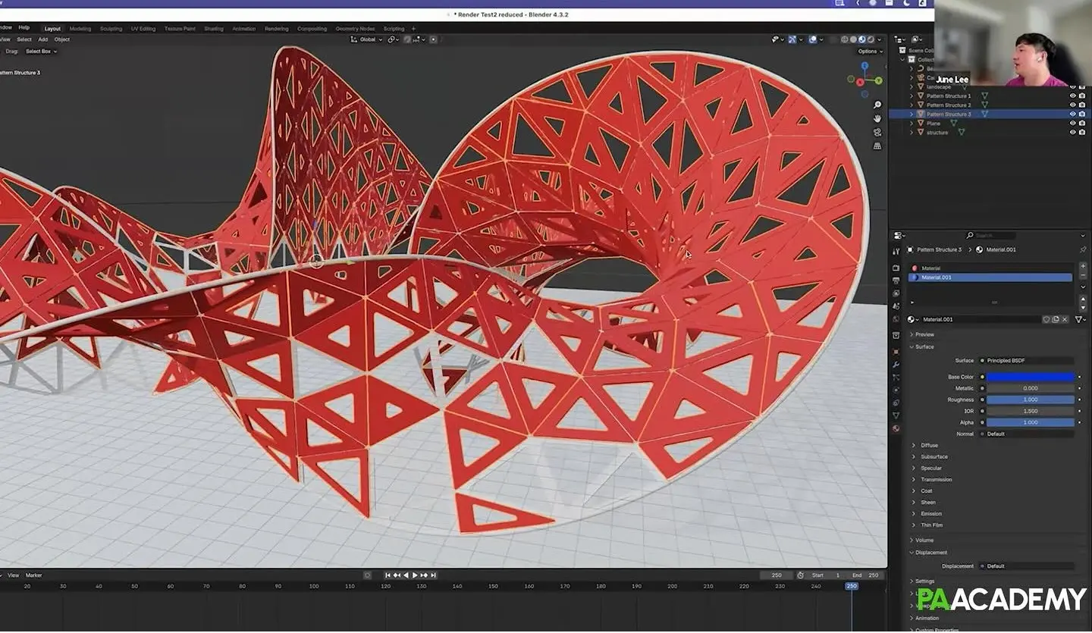The image size is (1092, 633).
Task: Click the timeline play button
Action: coord(414,575)
